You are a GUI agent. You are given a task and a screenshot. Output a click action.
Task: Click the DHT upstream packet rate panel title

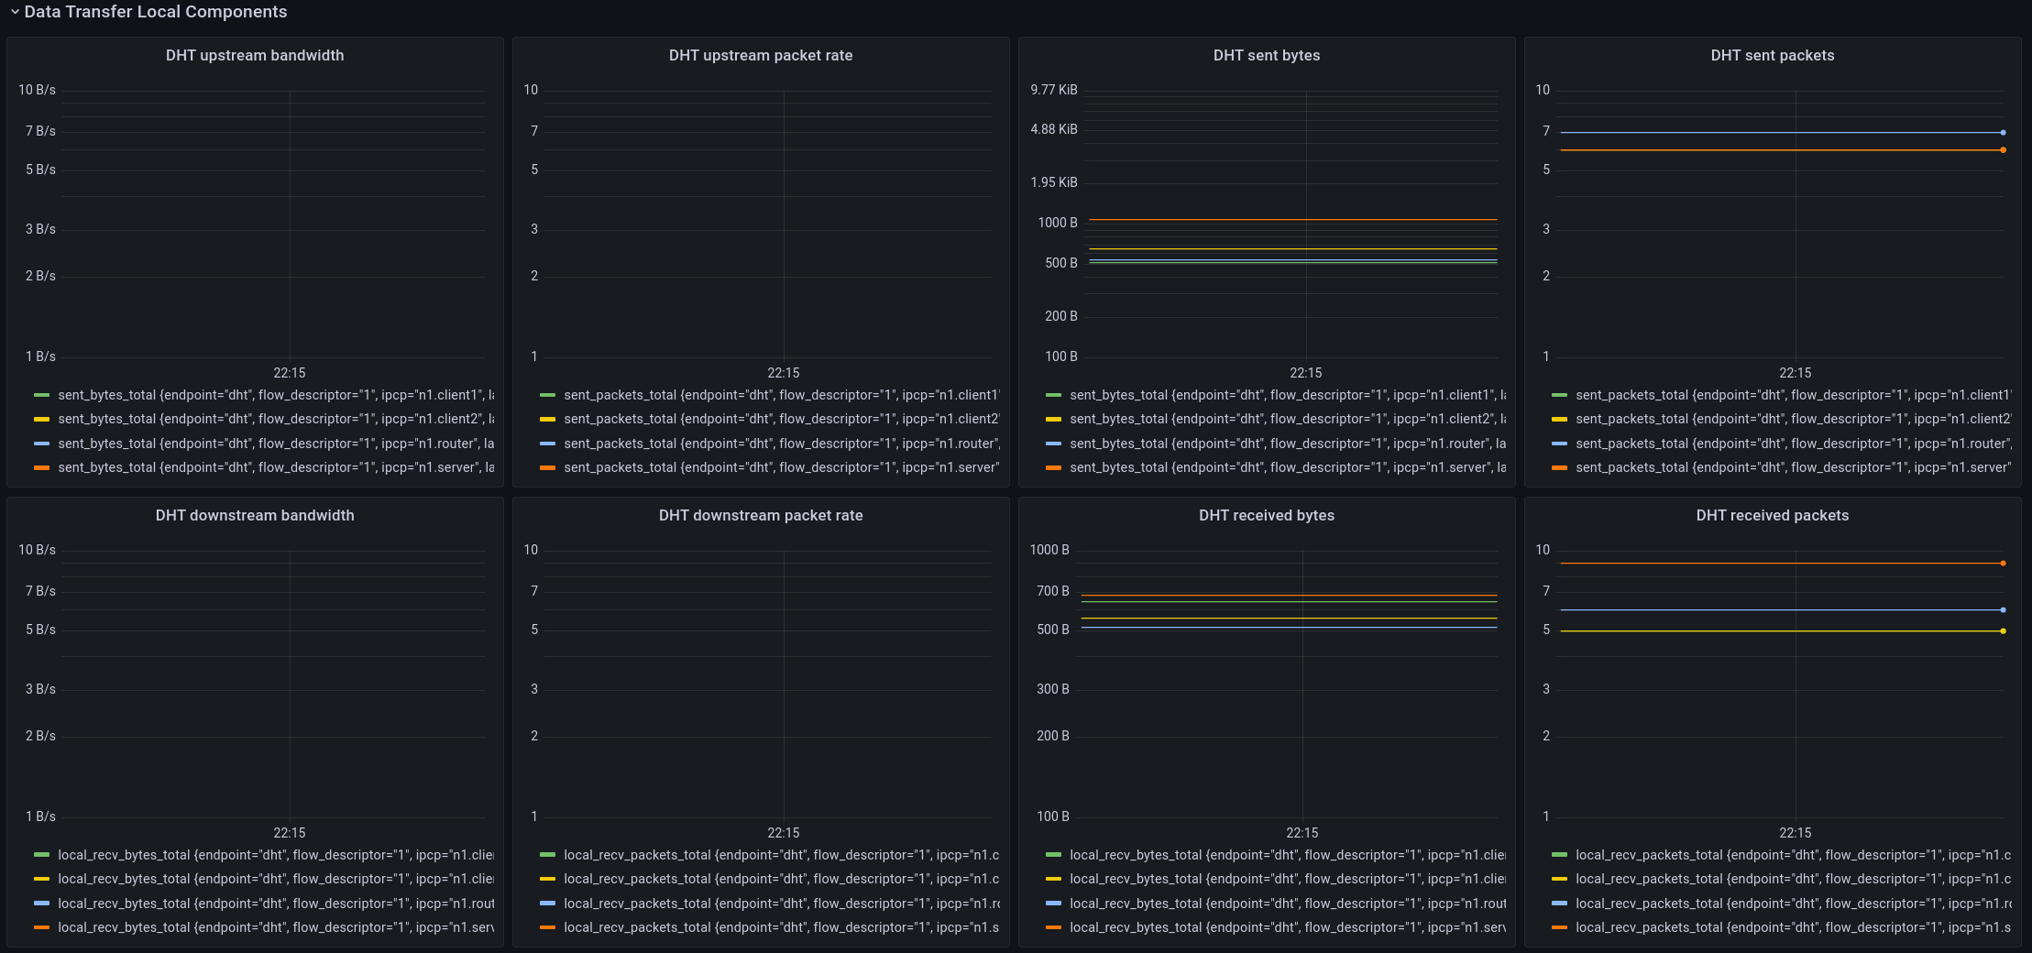click(x=760, y=55)
